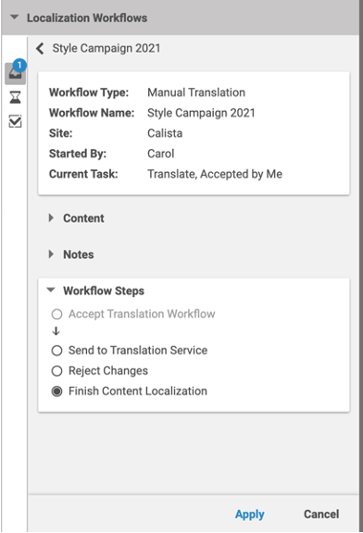Viewport: 363px width, 533px height.
Task: Open finished workflows checkmark icon
Action: pyautogui.click(x=16, y=121)
